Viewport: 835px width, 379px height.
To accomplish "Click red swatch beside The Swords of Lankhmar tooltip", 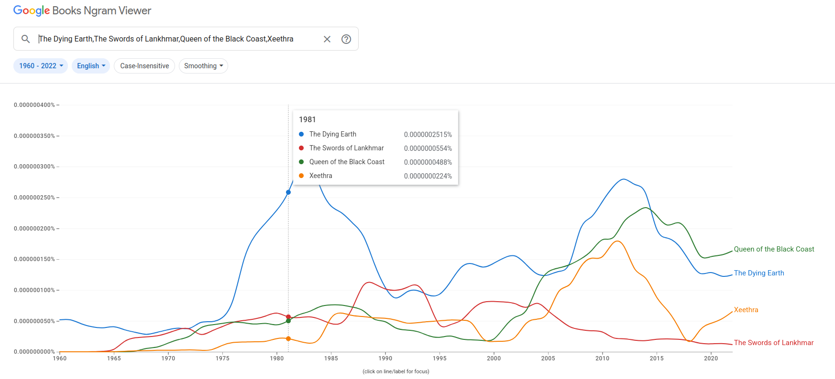I will [x=301, y=148].
